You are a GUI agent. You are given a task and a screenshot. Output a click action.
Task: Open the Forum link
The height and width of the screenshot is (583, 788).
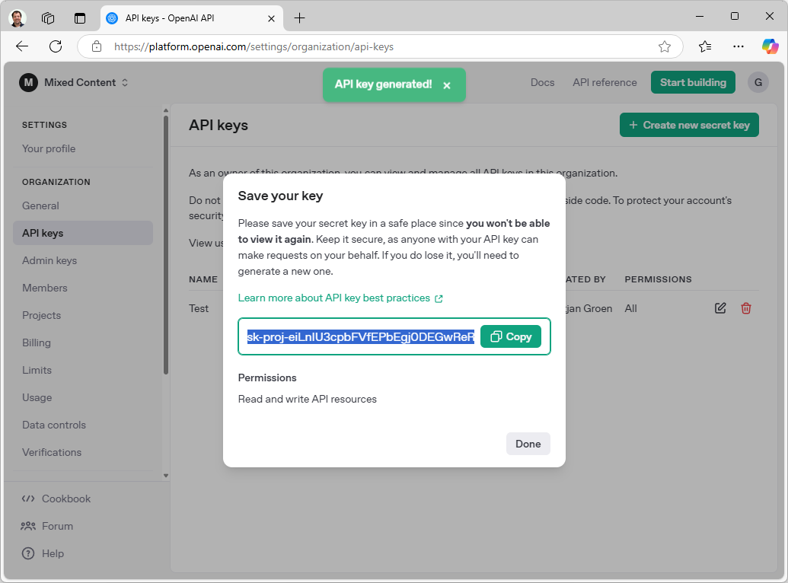[46, 526]
